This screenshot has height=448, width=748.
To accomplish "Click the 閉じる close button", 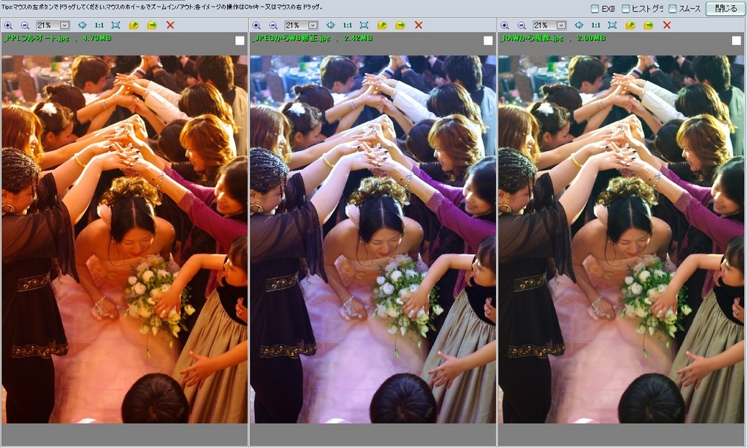I will [725, 9].
